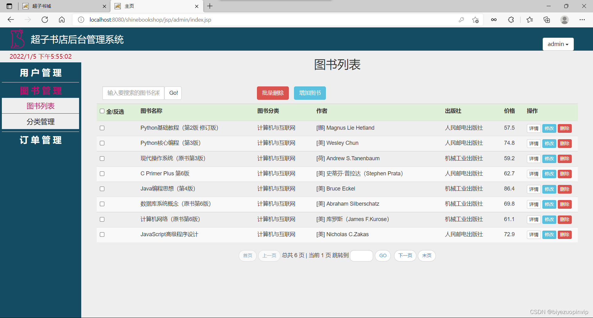This screenshot has height=318, width=593.
Task: Check the C Primer Plus row checkbox
Action: coord(102,174)
